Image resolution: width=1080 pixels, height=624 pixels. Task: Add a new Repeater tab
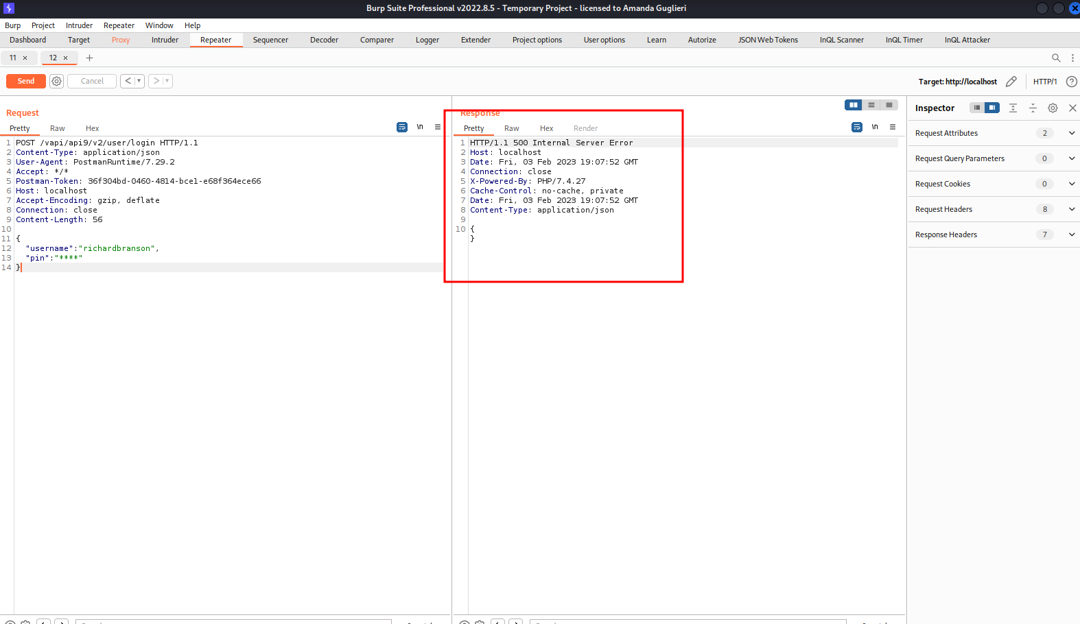coord(89,58)
